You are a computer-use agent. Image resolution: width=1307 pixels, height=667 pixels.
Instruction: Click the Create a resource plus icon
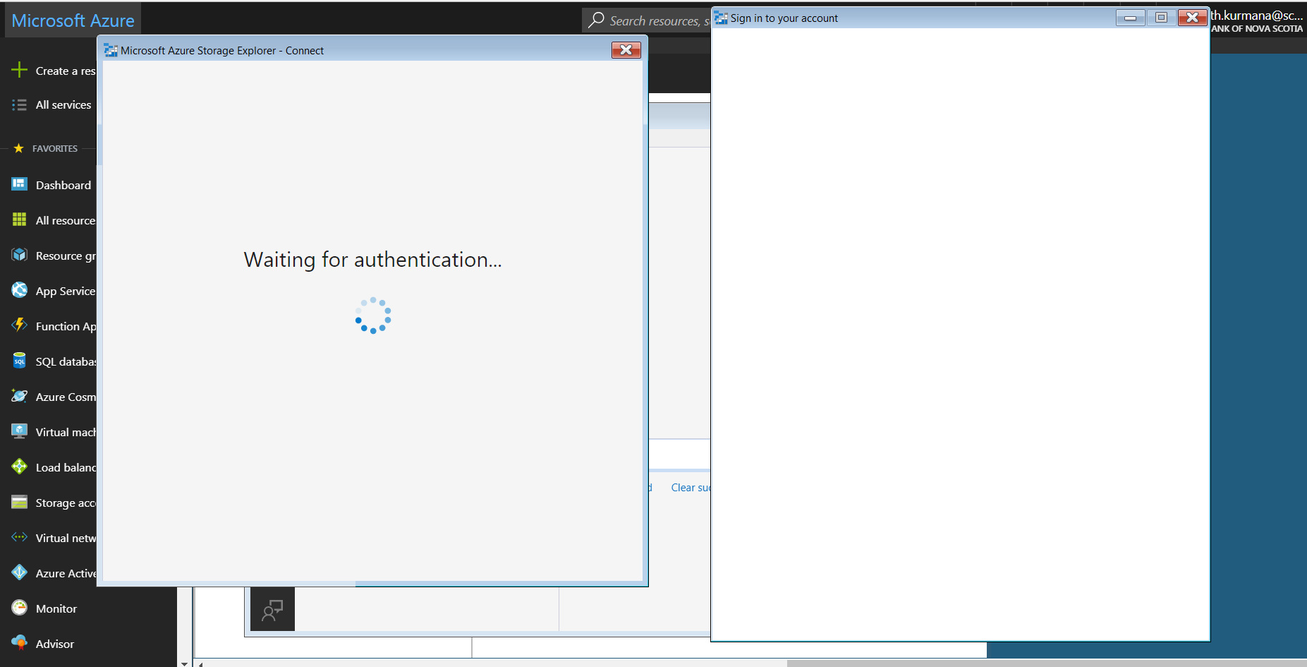(x=19, y=70)
